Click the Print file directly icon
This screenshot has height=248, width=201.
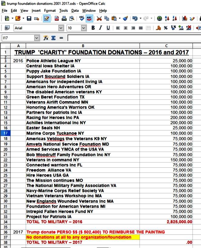(64, 18)
